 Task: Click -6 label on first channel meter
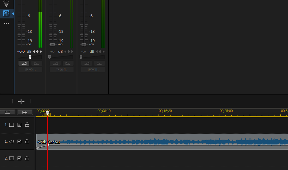[x=28, y=16]
